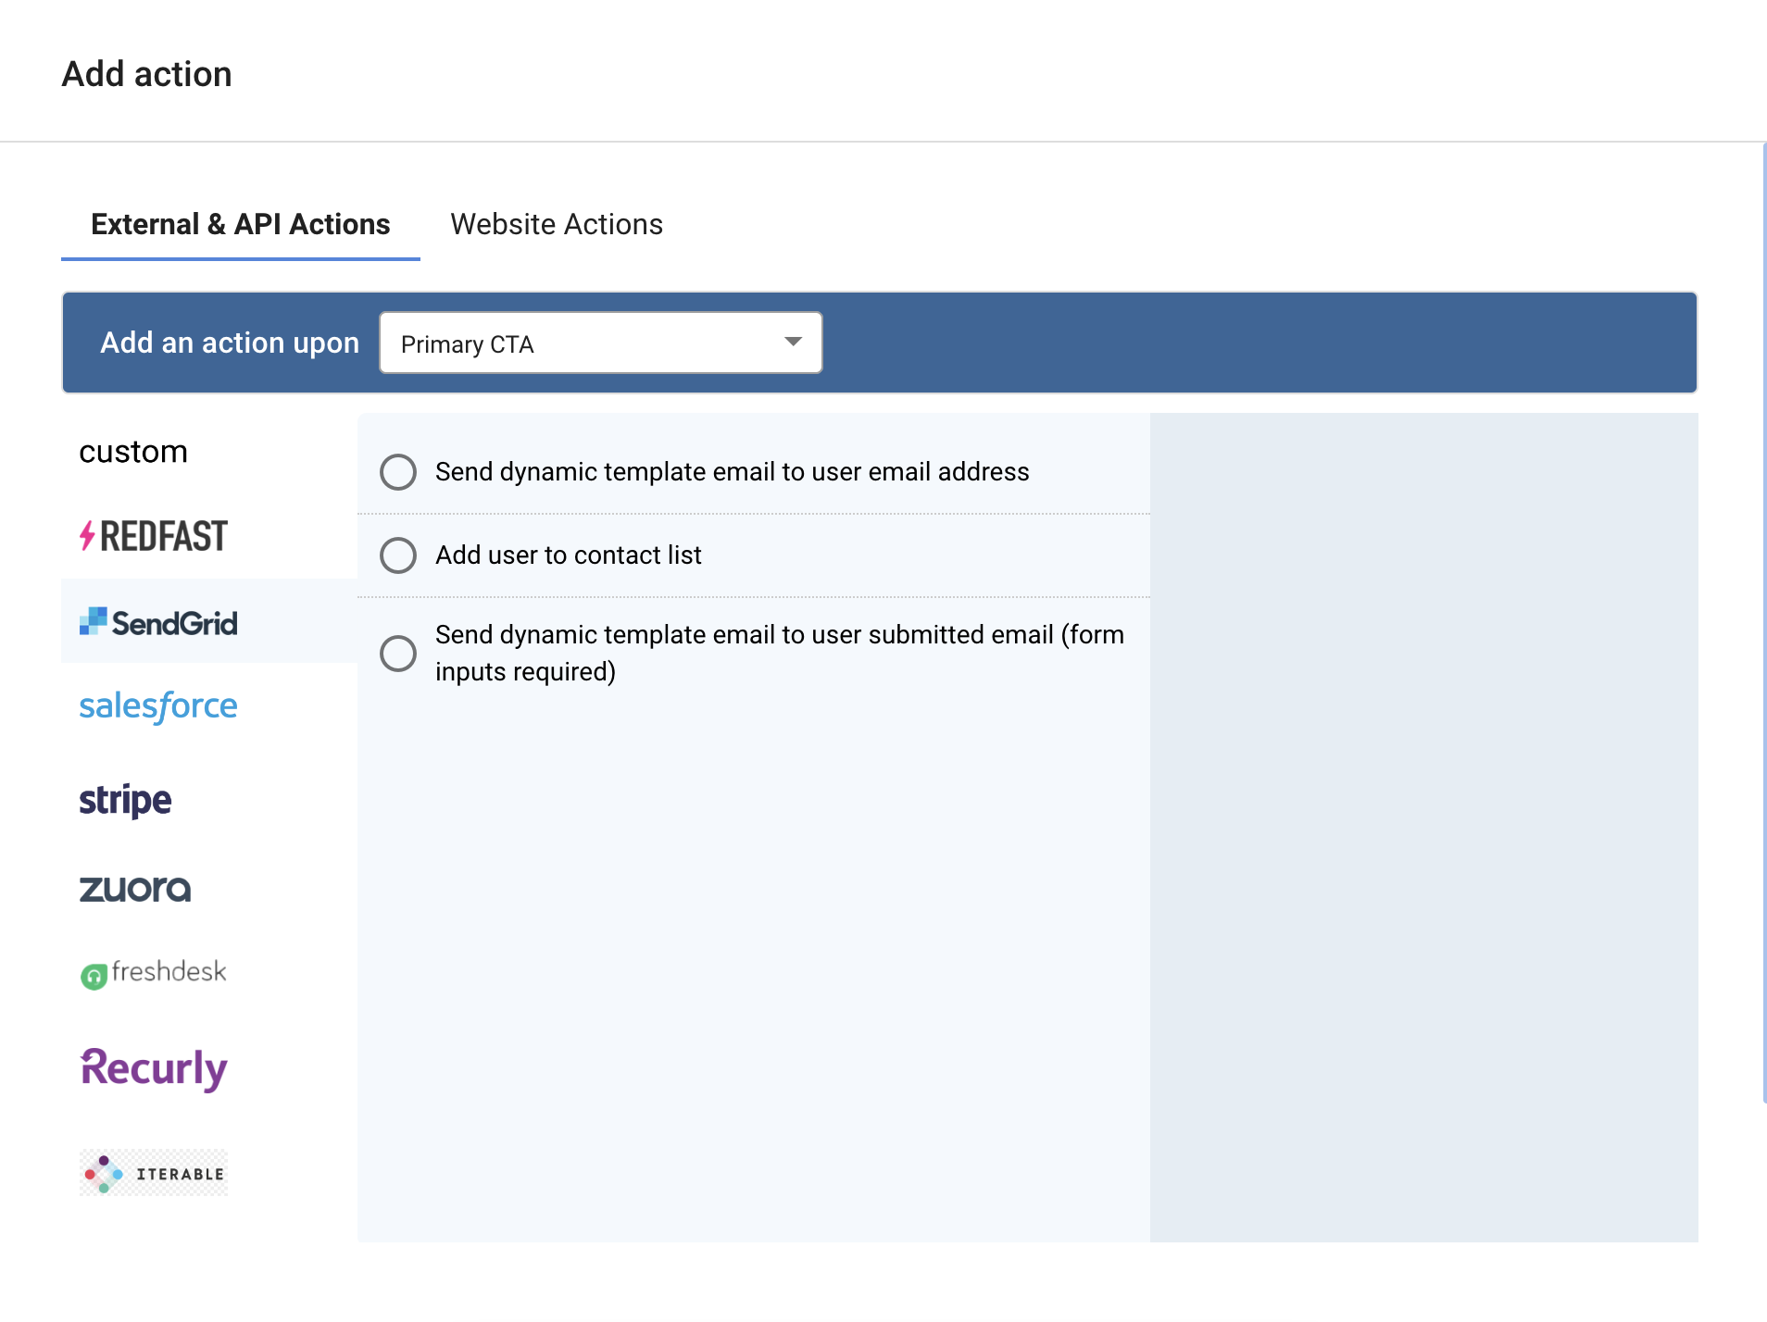Select the Stripe integration logo
Viewport: 1767px width, 1322px height.
tap(125, 800)
